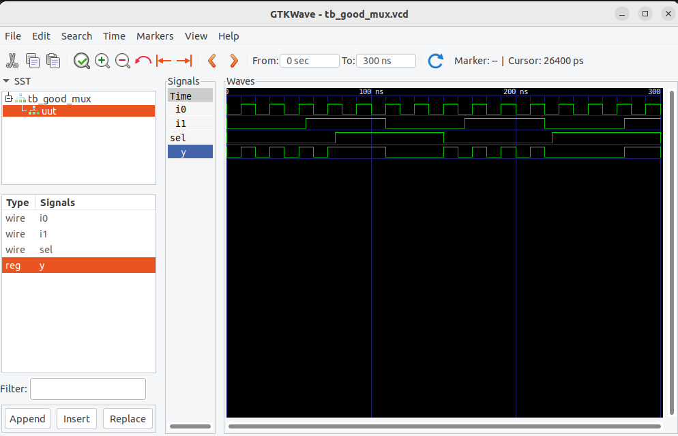This screenshot has width=678, height=436.
Task: Jump to waveform end via right-arrow icon
Action: 183,61
